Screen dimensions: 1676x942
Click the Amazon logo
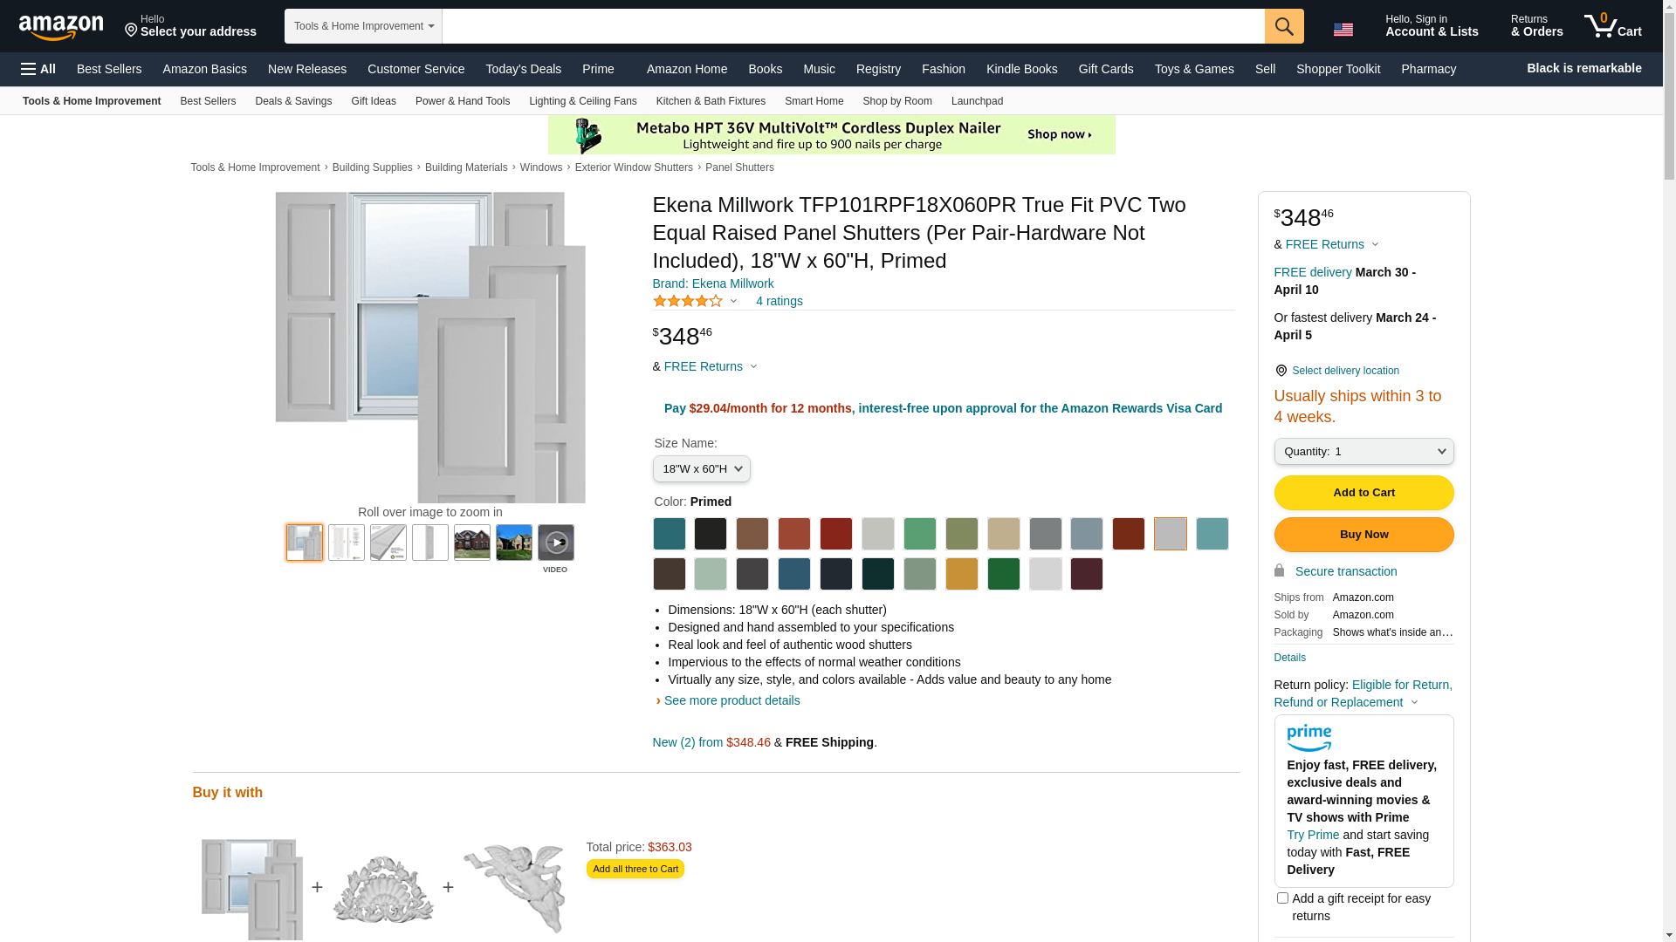tap(61, 28)
